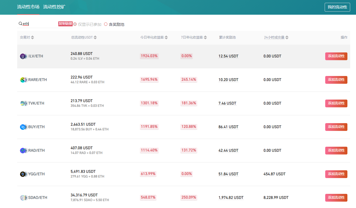Image resolution: width=356 pixels, height=208 pixels.
Task: Click the search magnifier icon
Action: pyautogui.click(x=20, y=24)
